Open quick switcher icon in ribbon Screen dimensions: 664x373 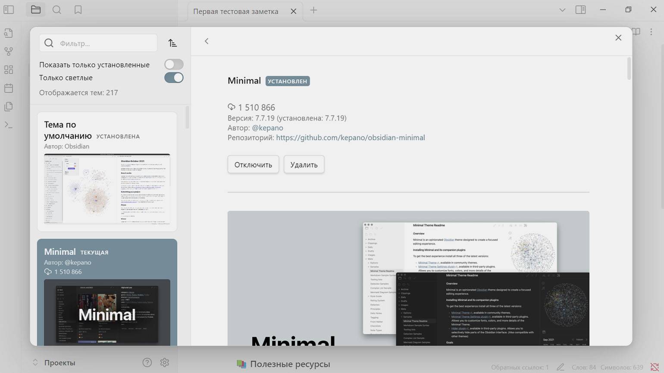pos(9,33)
